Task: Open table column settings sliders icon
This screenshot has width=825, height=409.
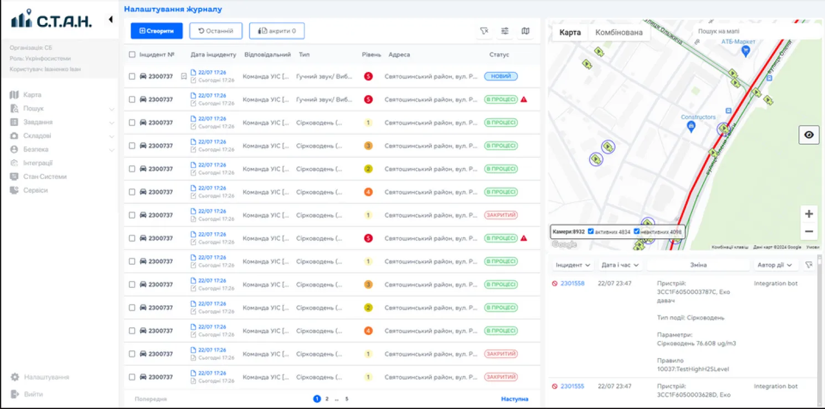Action: click(x=505, y=31)
